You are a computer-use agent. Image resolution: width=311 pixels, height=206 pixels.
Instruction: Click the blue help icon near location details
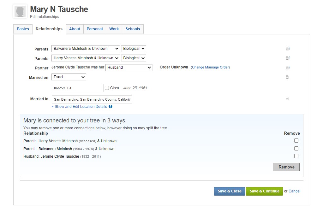111,107
